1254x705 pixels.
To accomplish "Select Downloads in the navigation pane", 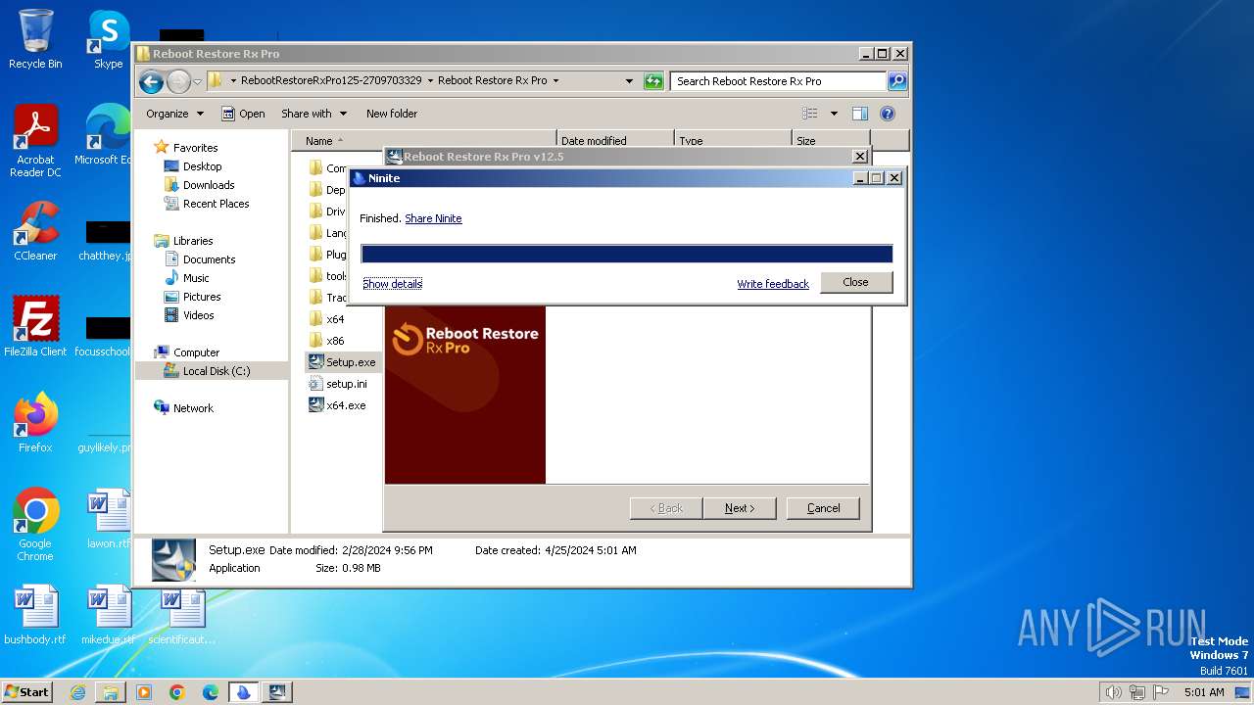I will pyautogui.click(x=199, y=185).
